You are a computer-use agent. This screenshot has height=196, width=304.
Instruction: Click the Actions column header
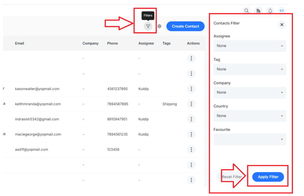pos(193,43)
